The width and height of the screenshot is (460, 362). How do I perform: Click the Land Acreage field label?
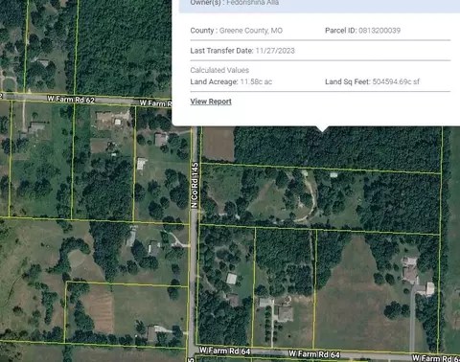point(214,82)
